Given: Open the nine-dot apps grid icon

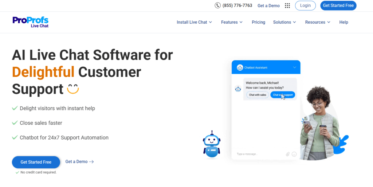Looking at the screenshot, I should pos(287,5).
